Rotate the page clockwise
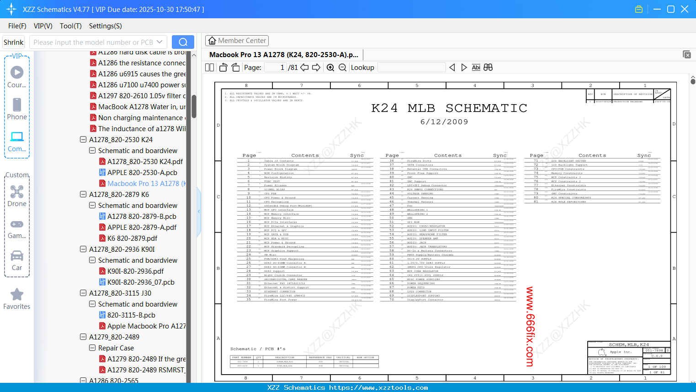The image size is (696, 392). [235, 68]
